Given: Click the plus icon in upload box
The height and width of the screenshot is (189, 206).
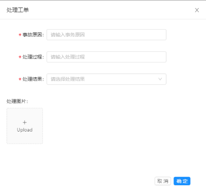Looking at the screenshot, I should coord(25,122).
